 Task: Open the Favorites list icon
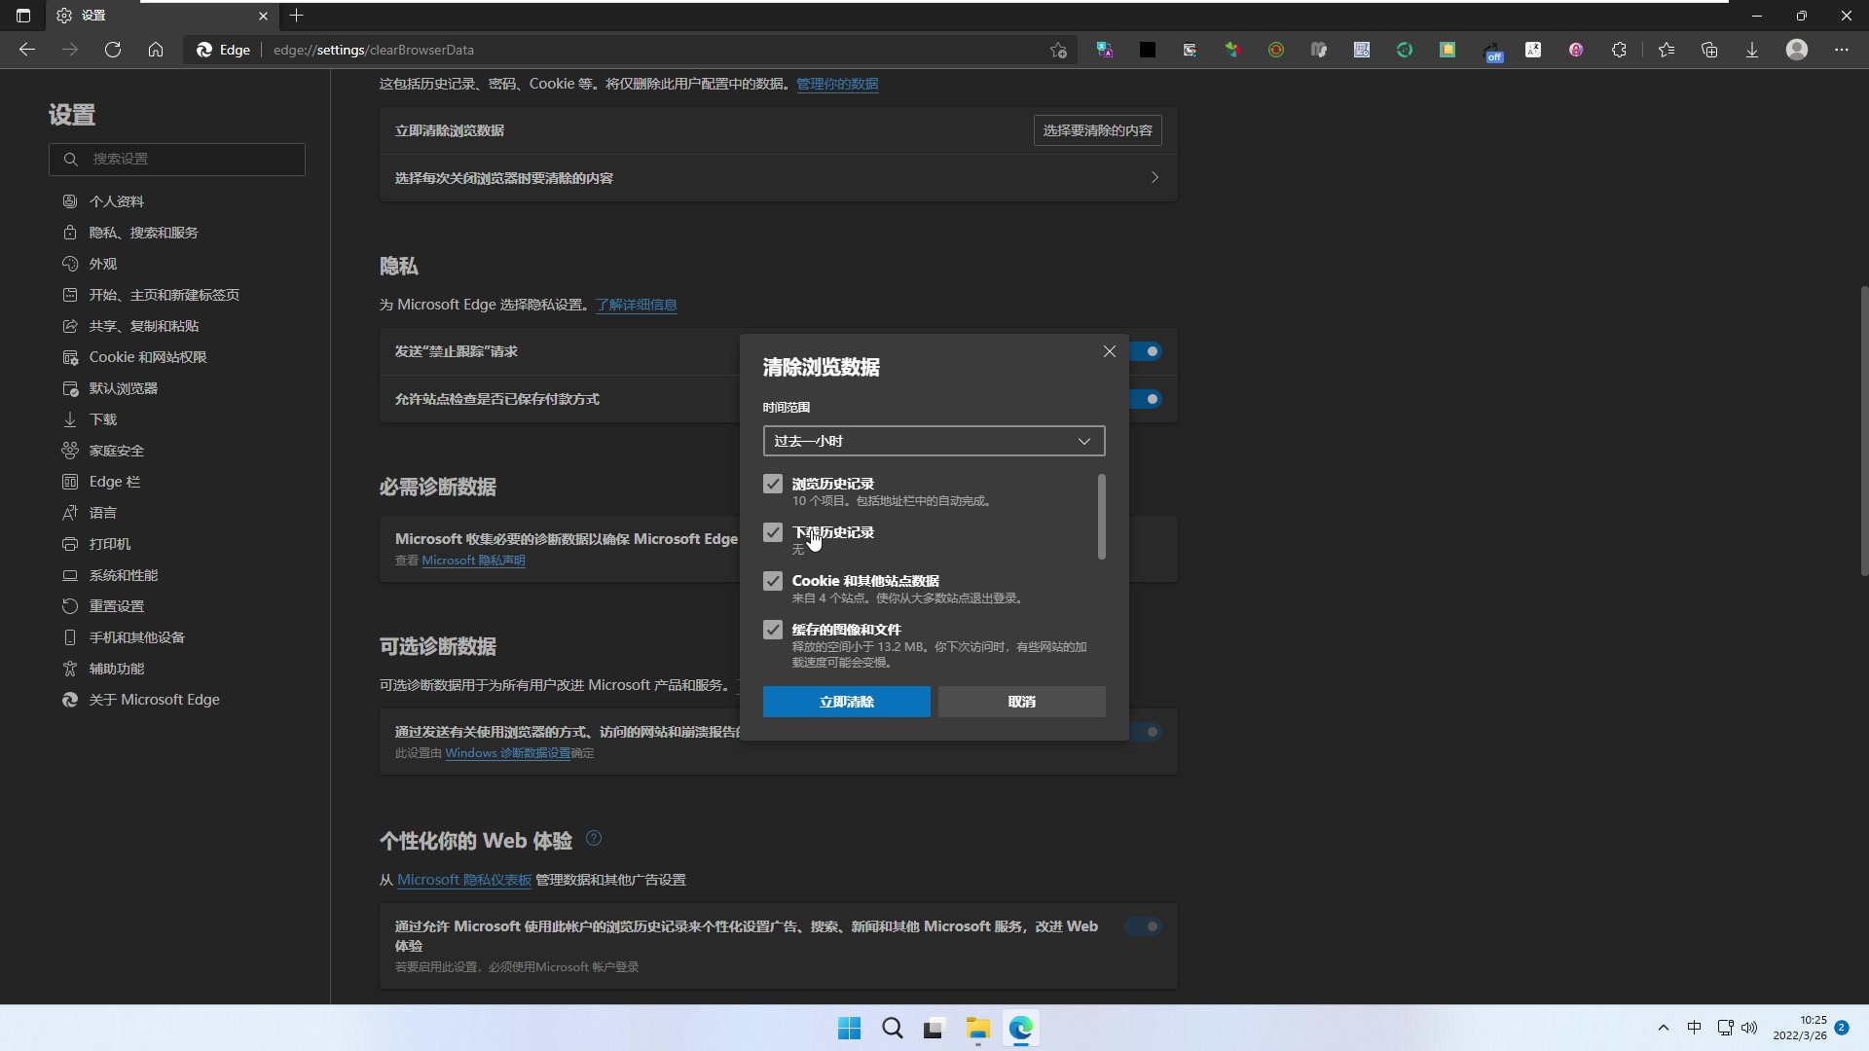(x=1667, y=50)
